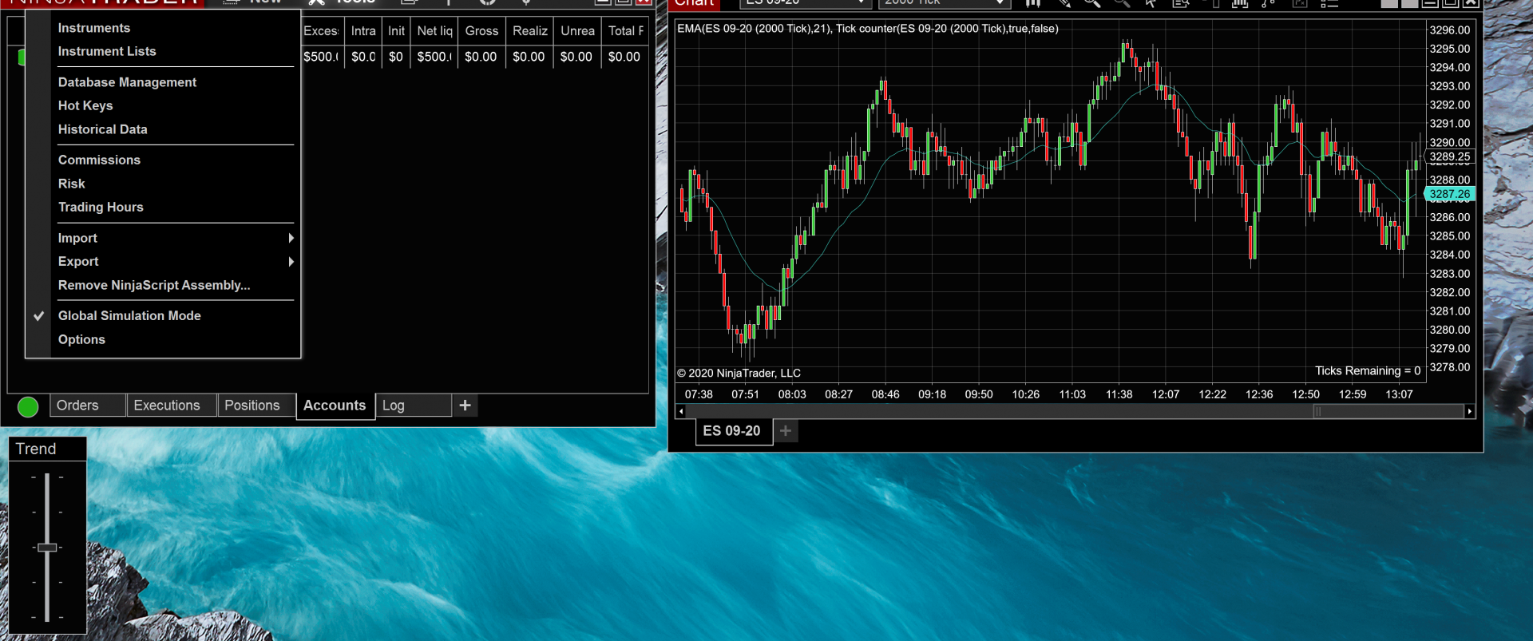Select the Excess column value cell
This screenshot has width=1533, height=641.
coord(321,57)
